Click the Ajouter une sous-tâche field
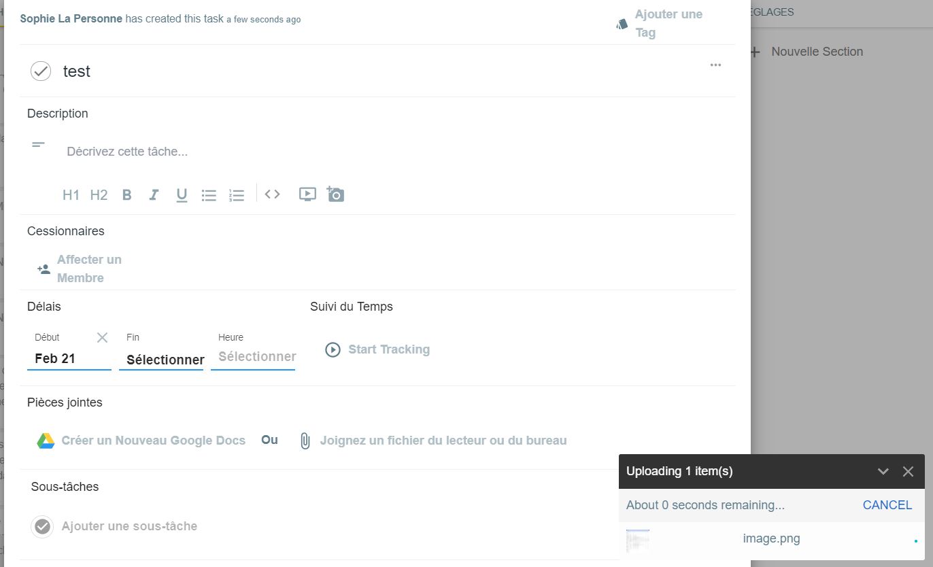The image size is (933, 567). [129, 526]
